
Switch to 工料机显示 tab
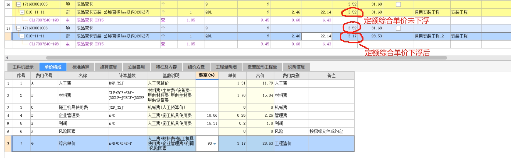23,67
